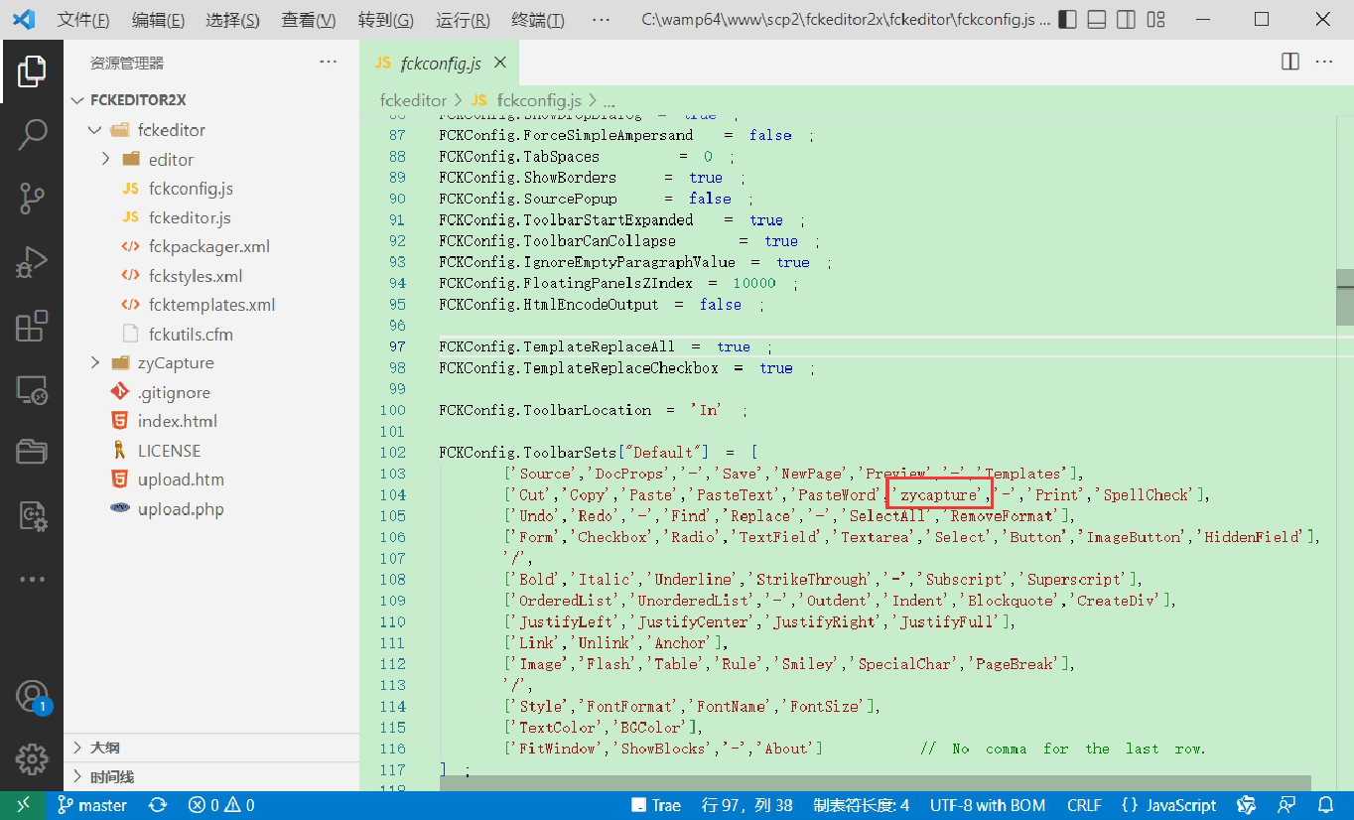Viewport: 1354px width, 820px height.
Task: Toggle the primary sidebar layout button
Action: tap(1067, 20)
